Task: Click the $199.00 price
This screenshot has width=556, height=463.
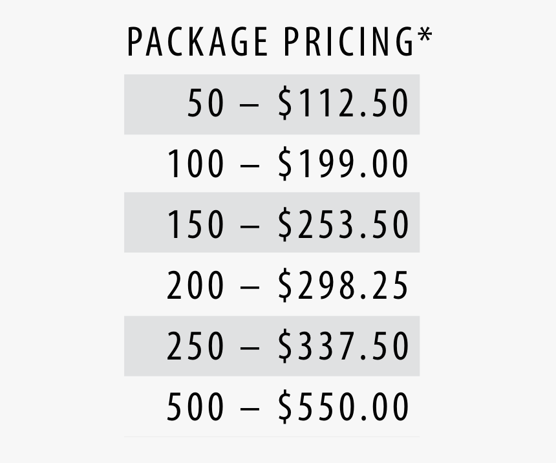Action: (x=343, y=165)
